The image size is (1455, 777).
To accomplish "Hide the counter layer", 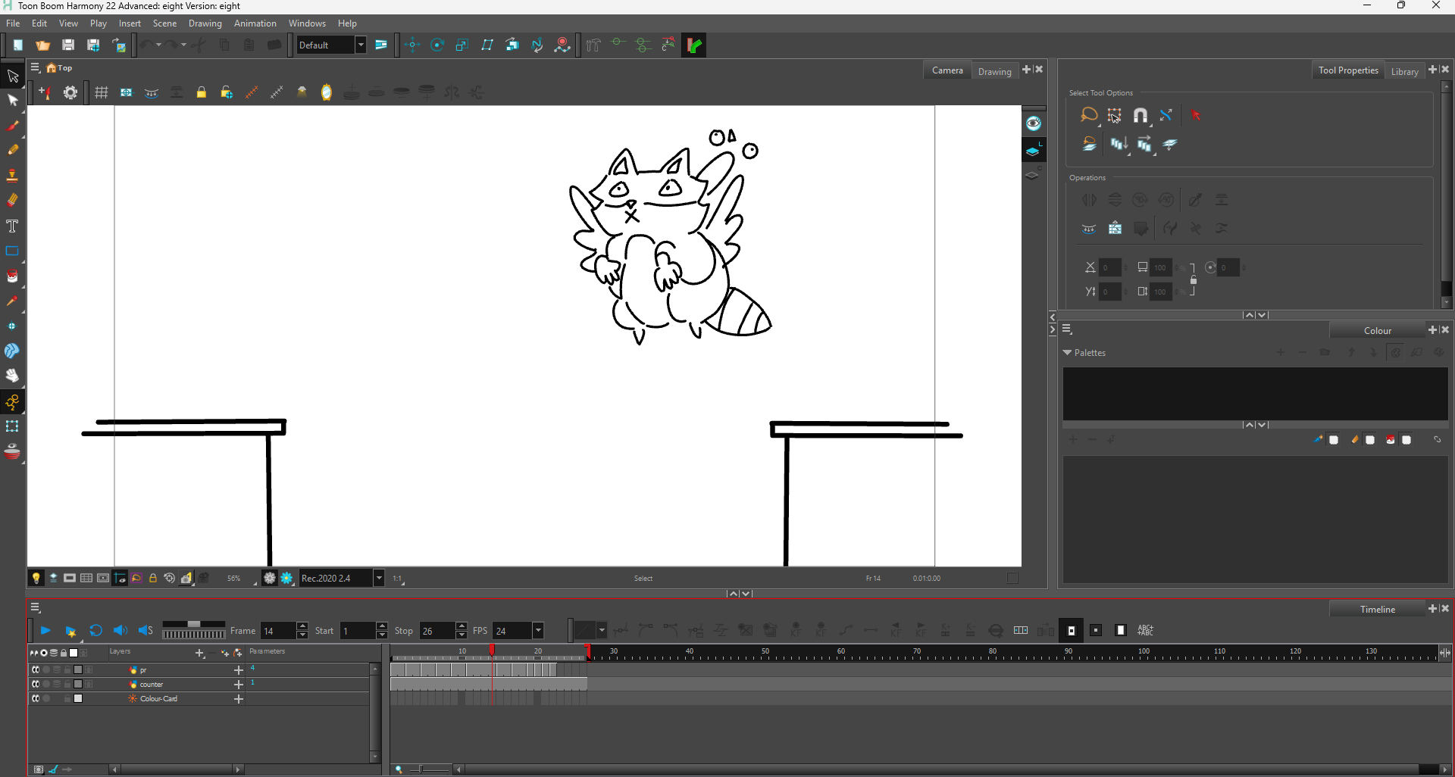I will 36,684.
